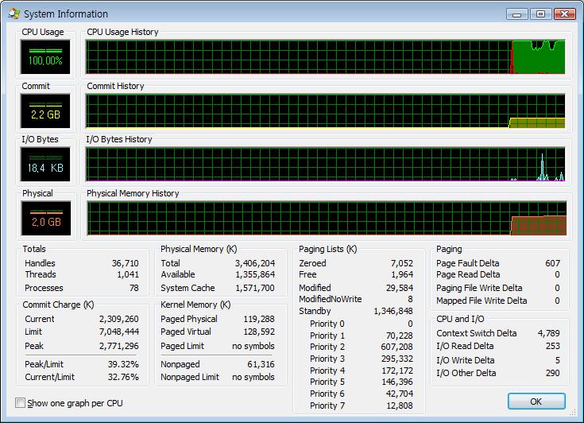Minimize the System Information window

pos(517,14)
